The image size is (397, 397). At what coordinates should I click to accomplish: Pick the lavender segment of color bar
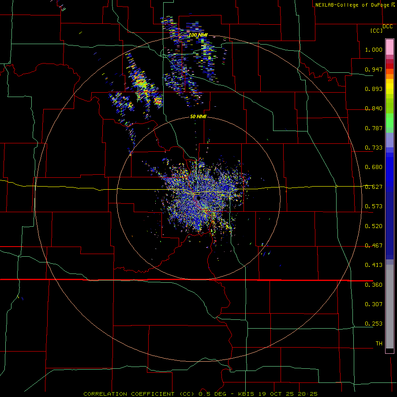coord(390,140)
